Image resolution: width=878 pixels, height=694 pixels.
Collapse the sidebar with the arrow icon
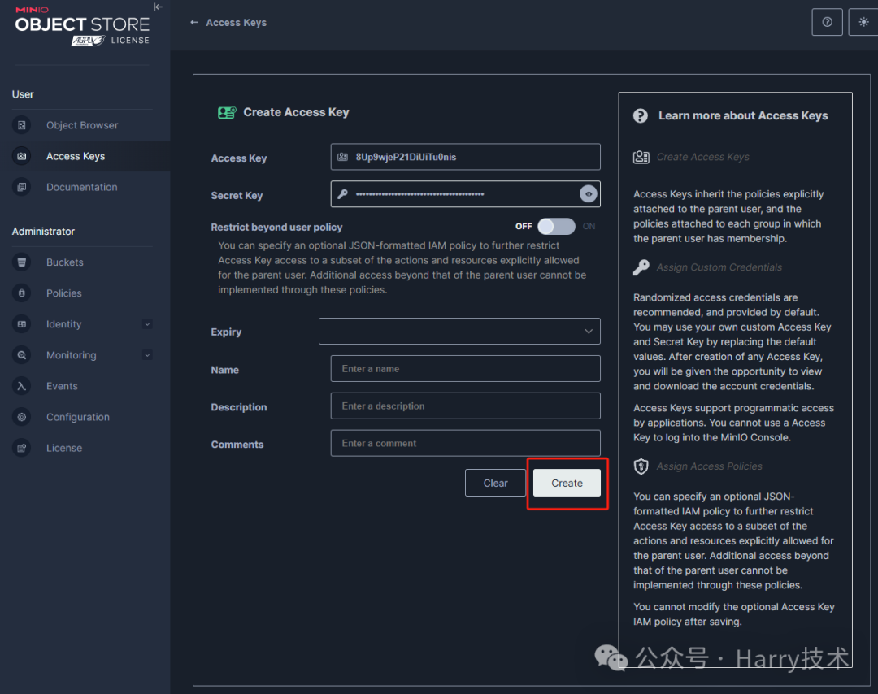point(158,7)
